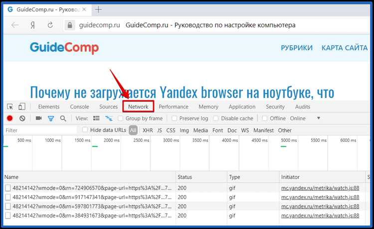The height and width of the screenshot is (229, 374).
Task: Filter requests by Doc
Action: pyautogui.click(x=232, y=130)
